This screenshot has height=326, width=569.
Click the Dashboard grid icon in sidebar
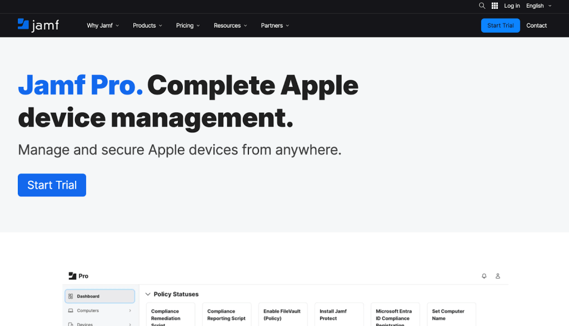[x=71, y=297]
